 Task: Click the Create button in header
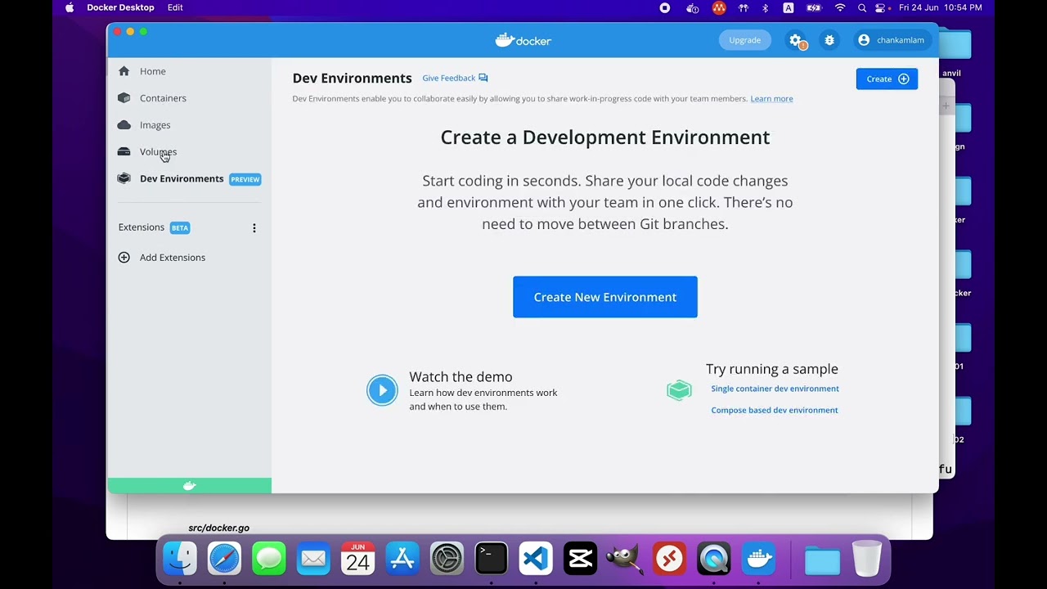point(887,79)
